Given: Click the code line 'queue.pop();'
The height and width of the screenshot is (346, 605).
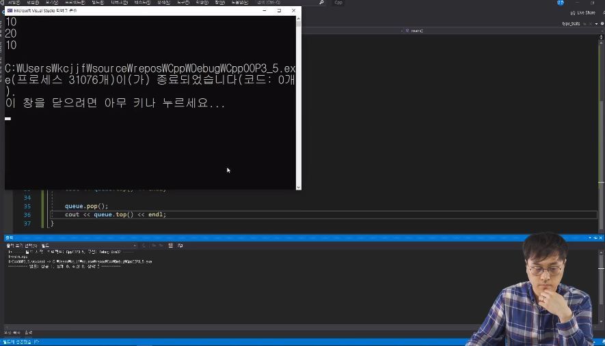Looking at the screenshot, I should 86,206.
